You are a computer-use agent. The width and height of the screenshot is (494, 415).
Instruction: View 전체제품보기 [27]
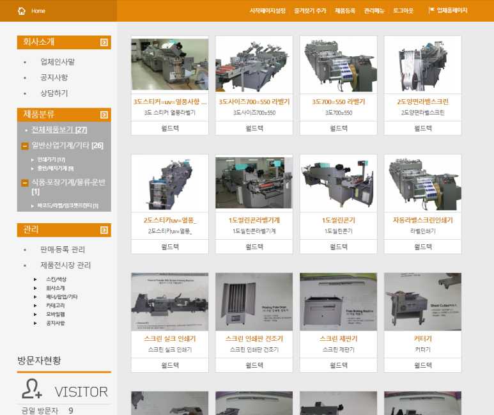coord(59,130)
